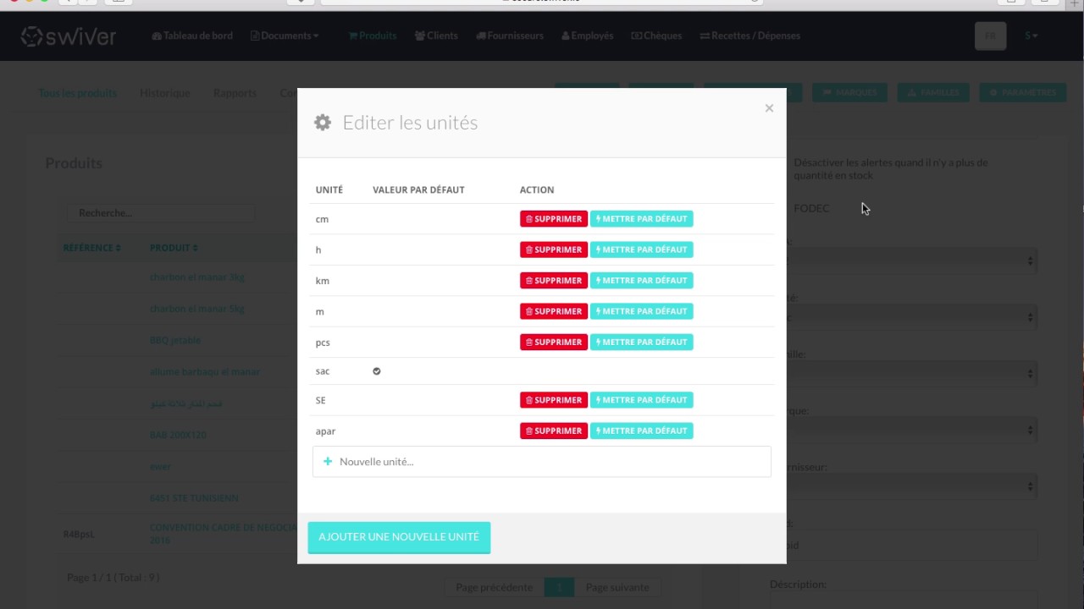1084x609 pixels.
Task: Open product BAST STE TUNISIENN
Action: [x=194, y=498]
